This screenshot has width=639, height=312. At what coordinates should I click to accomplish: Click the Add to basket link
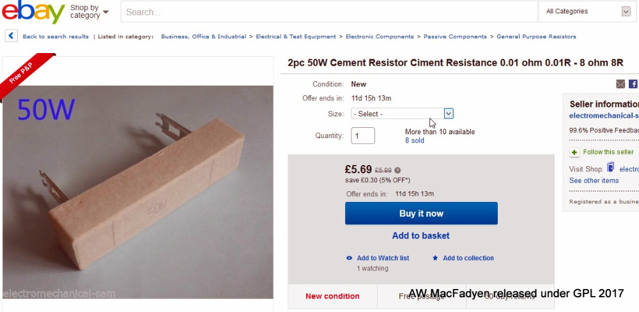click(x=420, y=235)
